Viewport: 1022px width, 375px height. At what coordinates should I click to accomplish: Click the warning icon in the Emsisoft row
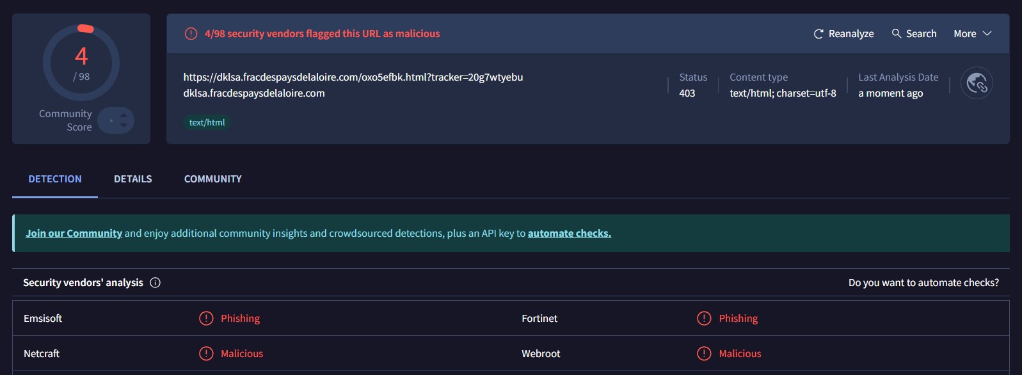coord(206,319)
